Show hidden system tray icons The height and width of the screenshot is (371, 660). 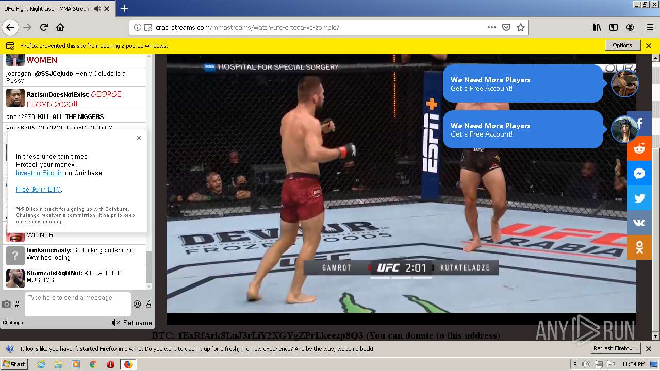(575, 364)
